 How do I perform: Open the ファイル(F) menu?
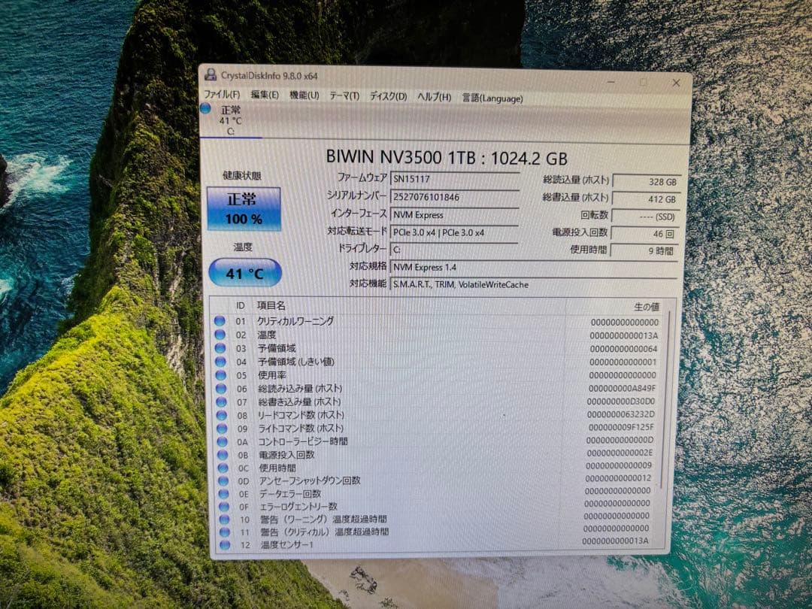222,94
